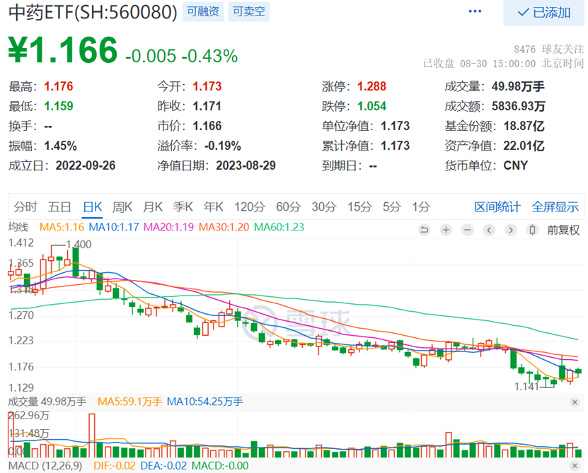588x473 pixels.
Task: Click the DEA:-0.02 label
Action: pos(163,465)
